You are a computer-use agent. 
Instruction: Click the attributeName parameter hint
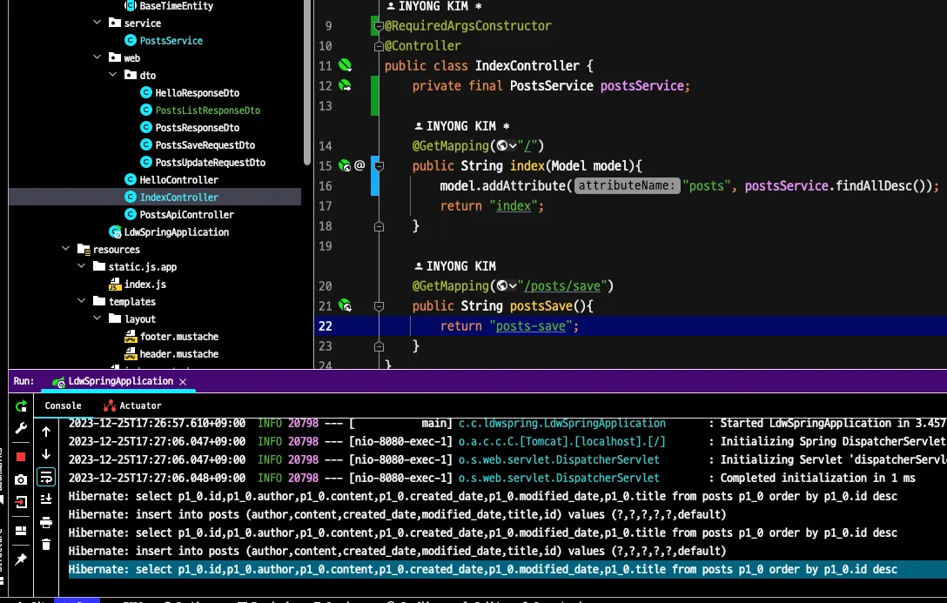click(x=627, y=185)
